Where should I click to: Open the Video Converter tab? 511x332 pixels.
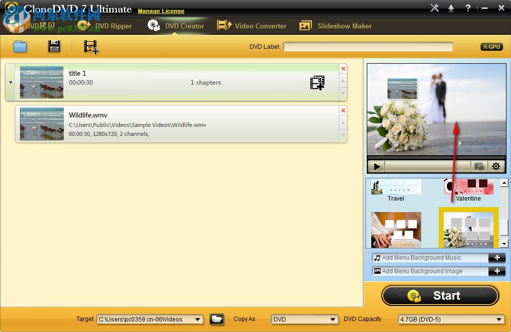pos(252,26)
